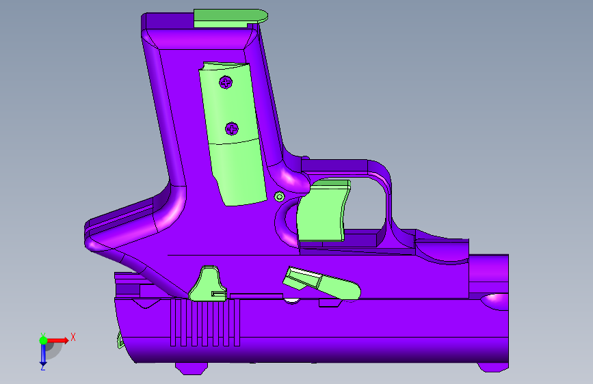This screenshot has height=384, width=593.
Task: Select the green magazine base plate at the grip end
Action: tap(230, 18)
